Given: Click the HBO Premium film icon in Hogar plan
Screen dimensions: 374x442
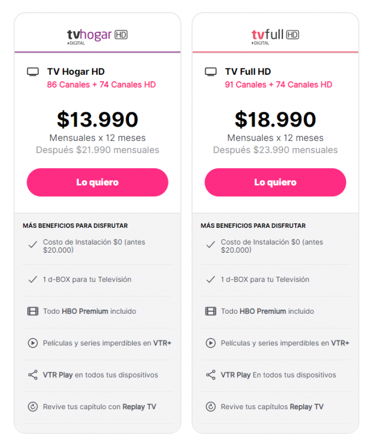Looking at the screenshot, I should 33,311.
